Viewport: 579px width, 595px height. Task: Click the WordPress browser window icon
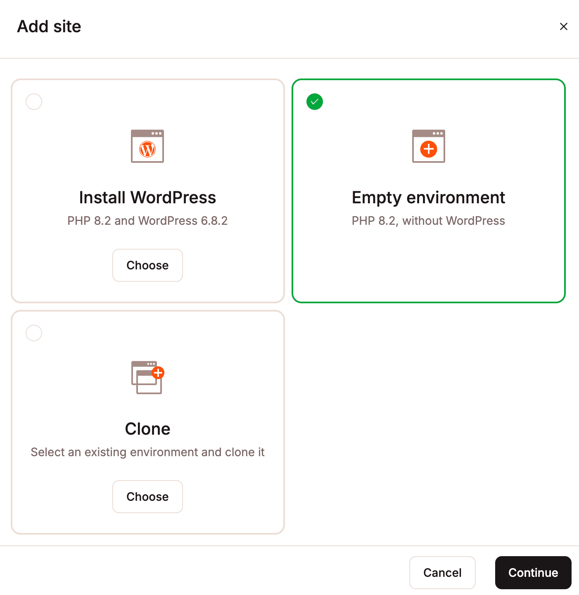click(147, 146)
